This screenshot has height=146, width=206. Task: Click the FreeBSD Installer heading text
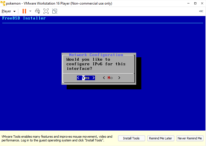(24, 18)
